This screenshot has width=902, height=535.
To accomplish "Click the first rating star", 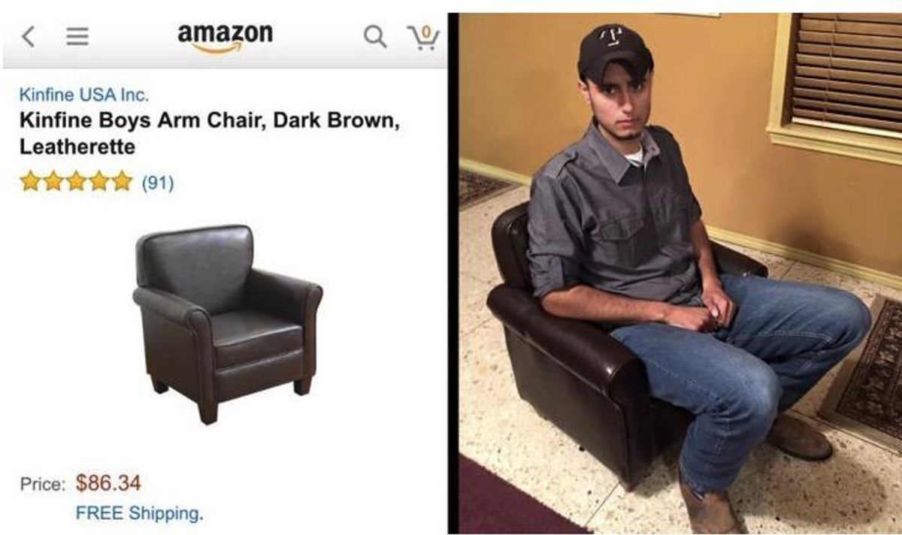I will [30, 182].
